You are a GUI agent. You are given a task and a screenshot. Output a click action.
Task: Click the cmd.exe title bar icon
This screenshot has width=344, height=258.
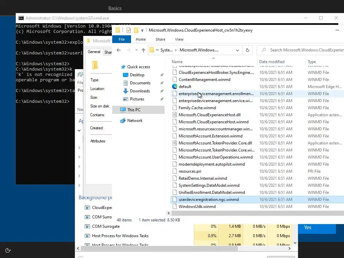click(x=21, y=18)
